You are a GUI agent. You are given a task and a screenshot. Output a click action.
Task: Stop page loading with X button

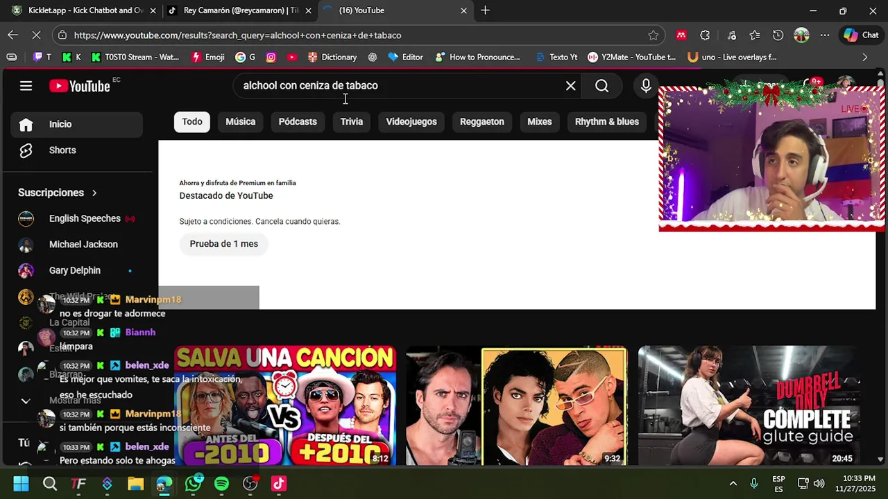(37, 35)
